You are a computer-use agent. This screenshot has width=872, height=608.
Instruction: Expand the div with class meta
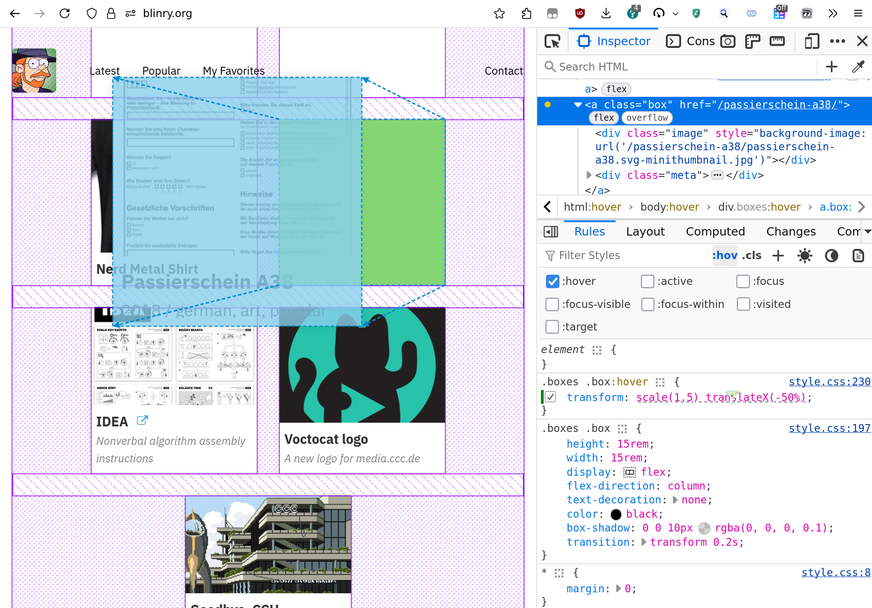point(588,175)
